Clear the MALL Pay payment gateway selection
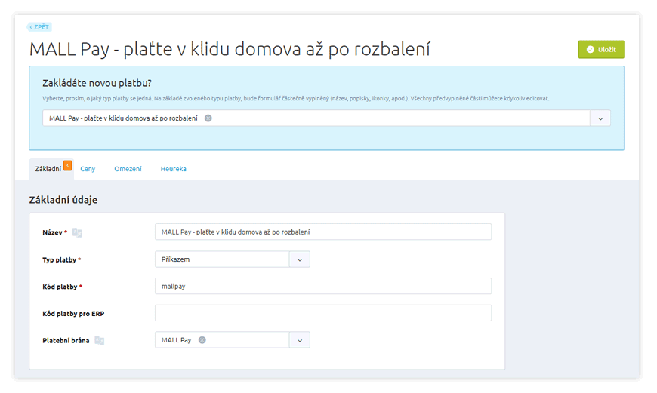The width and height of the screenshot is (657, 393). (x=202, y=340)
